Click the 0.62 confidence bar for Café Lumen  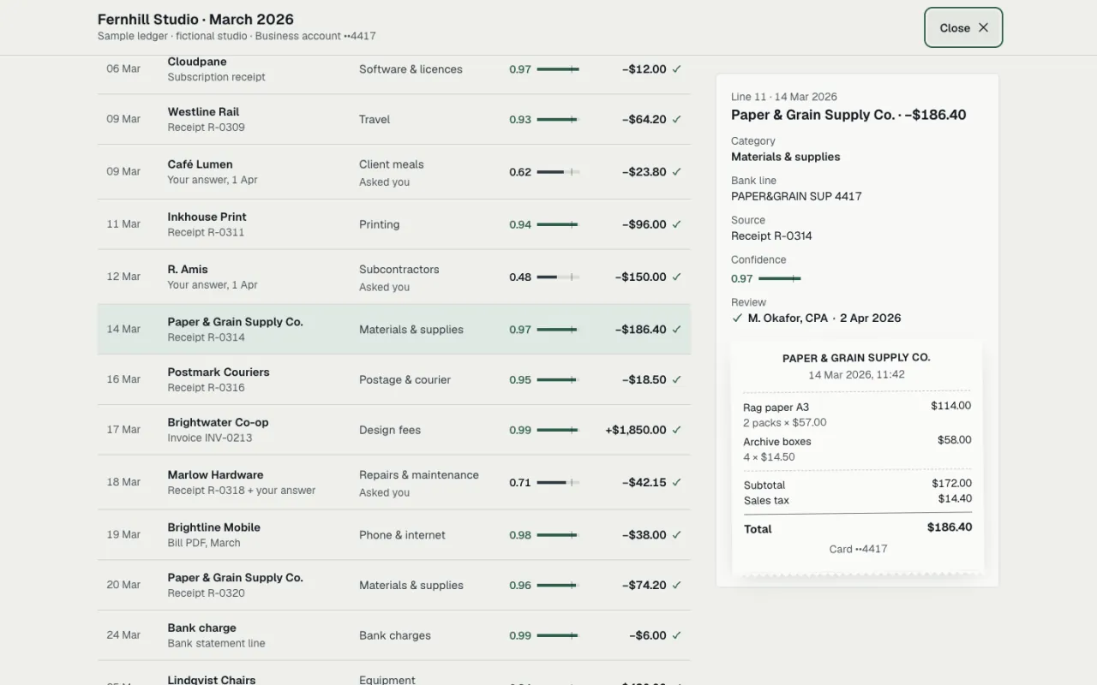(558, 172)
